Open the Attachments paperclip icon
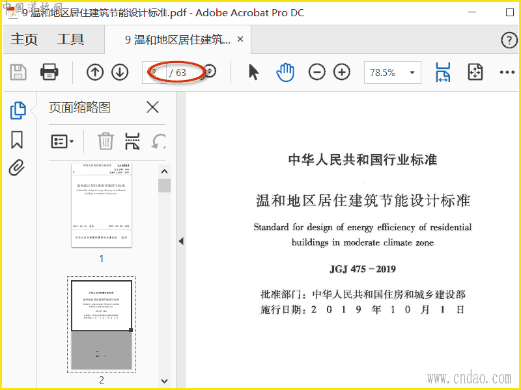 pyautogui.click(x=17, y=168)
